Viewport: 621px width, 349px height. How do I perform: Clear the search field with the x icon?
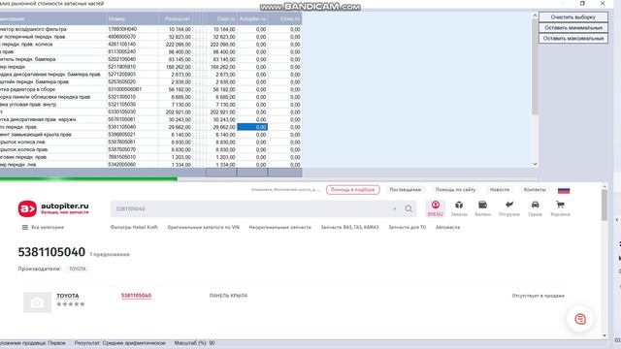[395, 208]
